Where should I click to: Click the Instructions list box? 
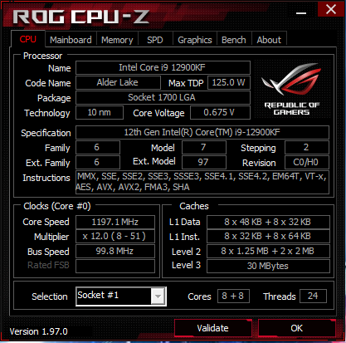[x=202, y=182]
